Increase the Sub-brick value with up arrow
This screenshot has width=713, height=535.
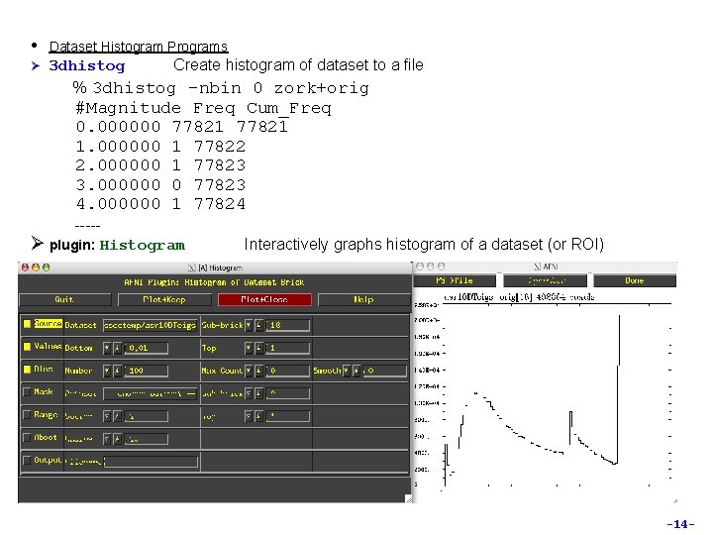(x=258, y=325)
